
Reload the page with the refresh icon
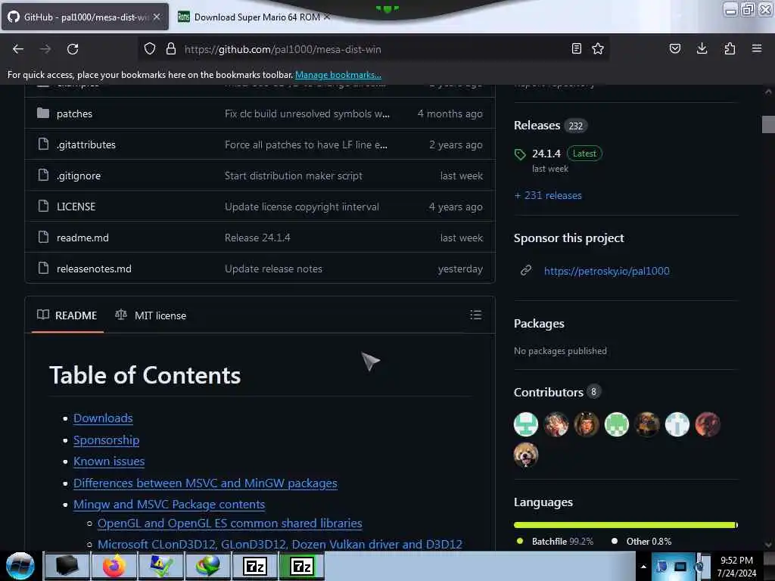pyautogui.click(x=73, y=49)
